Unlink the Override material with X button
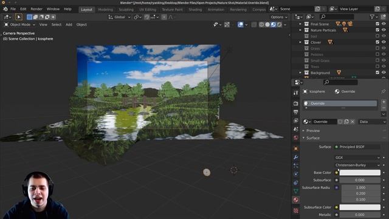 tap(353, 122)
